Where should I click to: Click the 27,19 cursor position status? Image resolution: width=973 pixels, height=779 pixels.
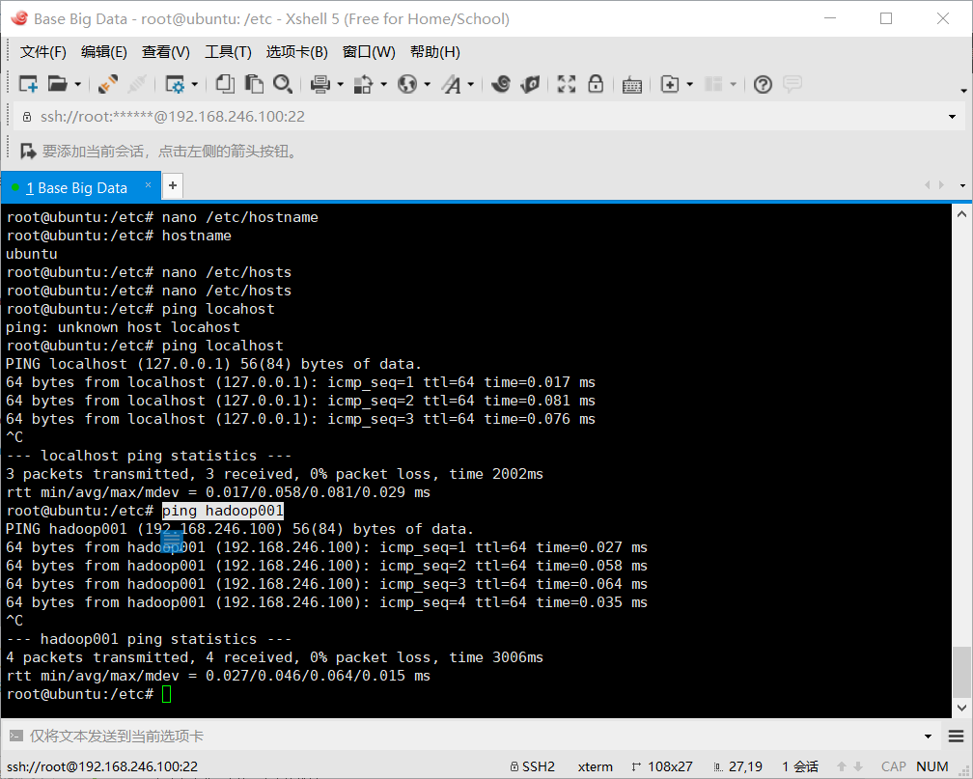(x=737, y=766)
